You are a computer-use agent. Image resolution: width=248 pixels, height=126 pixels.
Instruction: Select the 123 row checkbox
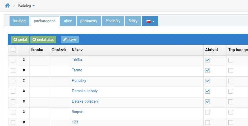[13, 123]
